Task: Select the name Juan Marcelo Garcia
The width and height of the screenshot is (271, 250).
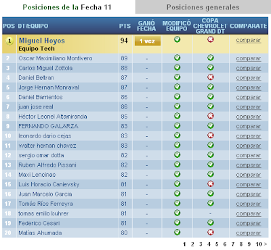Action: click(x=45, y=194)
